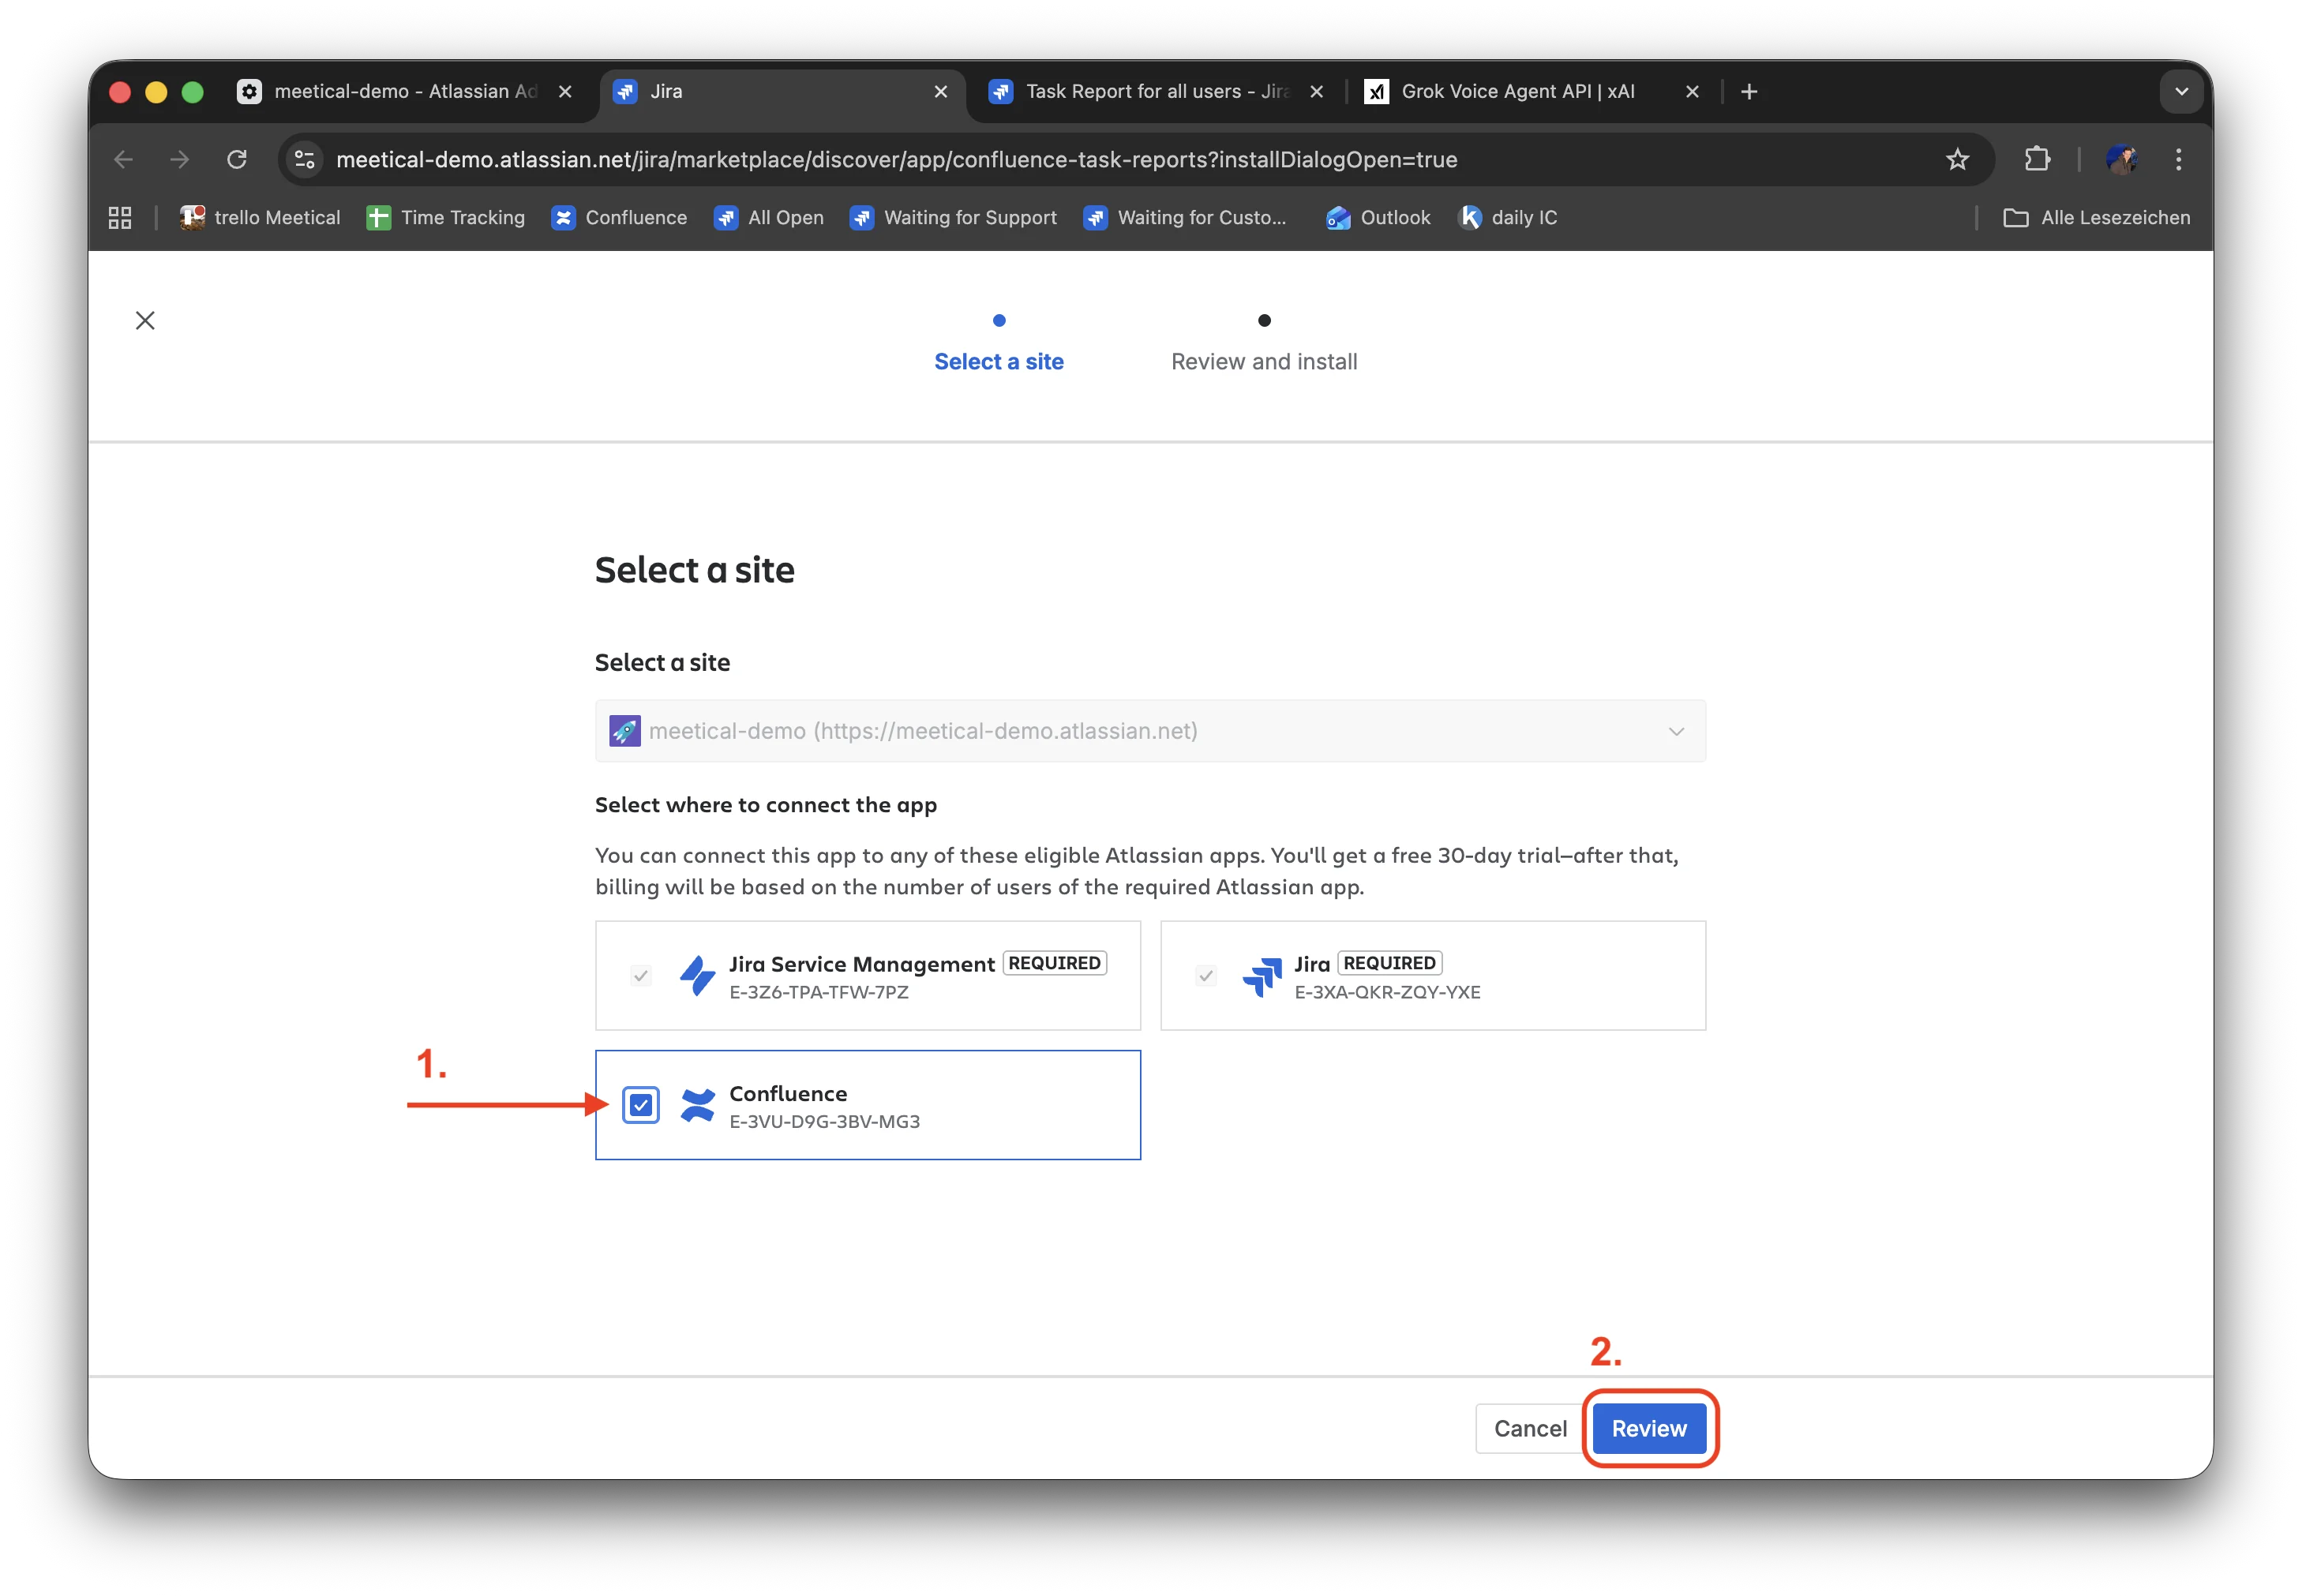This screenshot has height=1596, width=2302.
Task: Open the tab search chevron dropdown
Action: point(2181,92)
